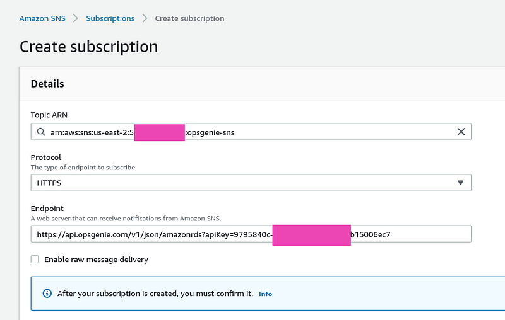Click the Topic ARN label
This screenshot has width=505, height=320.
[x=49, y=115]
